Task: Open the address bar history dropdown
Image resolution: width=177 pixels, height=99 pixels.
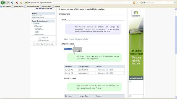Action: [139, 2]
